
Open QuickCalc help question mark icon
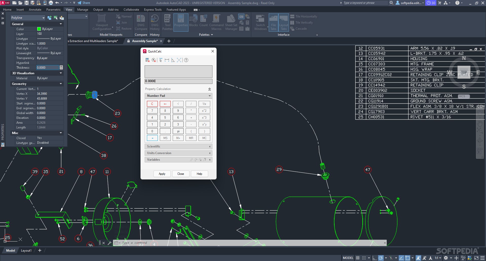click(186, 60)
